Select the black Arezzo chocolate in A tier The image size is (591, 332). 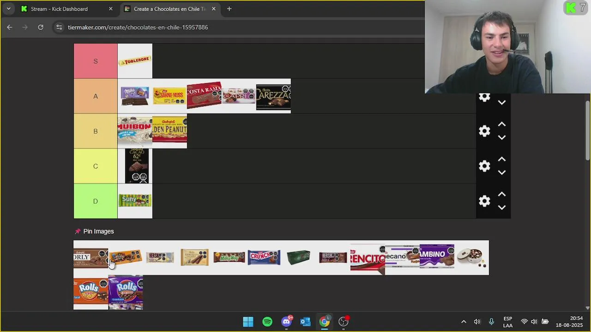tap(273, 96)
